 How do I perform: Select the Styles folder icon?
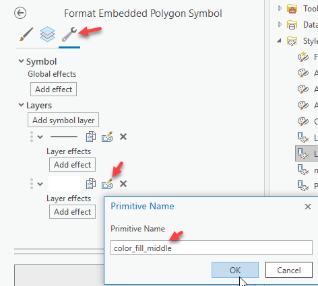[292, 41]
